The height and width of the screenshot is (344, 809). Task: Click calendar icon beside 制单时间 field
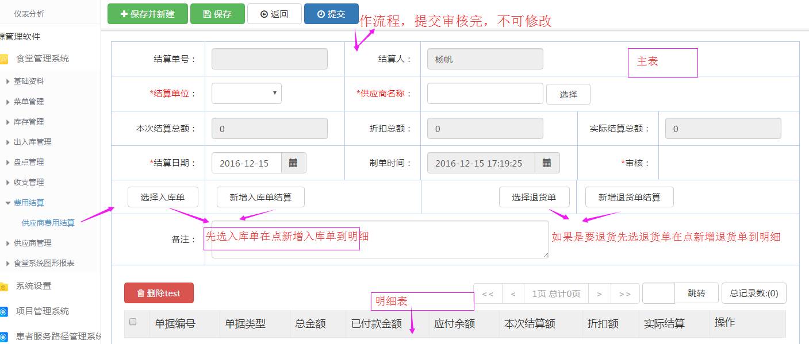click(x=547, y=163)
